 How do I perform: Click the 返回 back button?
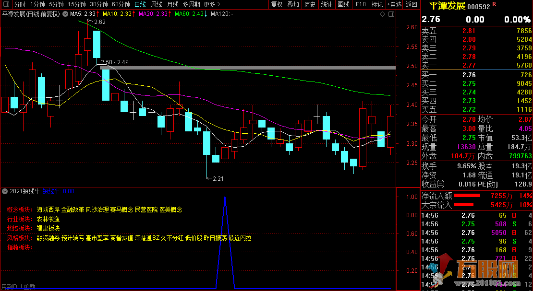[412, 4]
